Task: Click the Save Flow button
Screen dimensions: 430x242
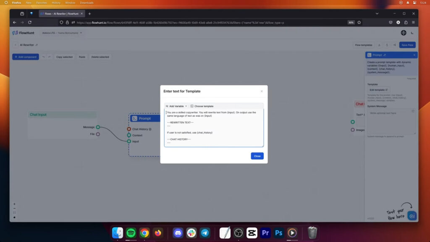Action: (x=407, y=45)
